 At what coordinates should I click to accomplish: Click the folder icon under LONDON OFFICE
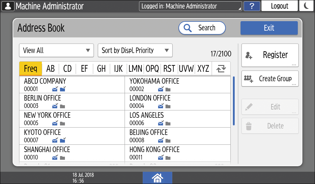click(x=168, y=106)
